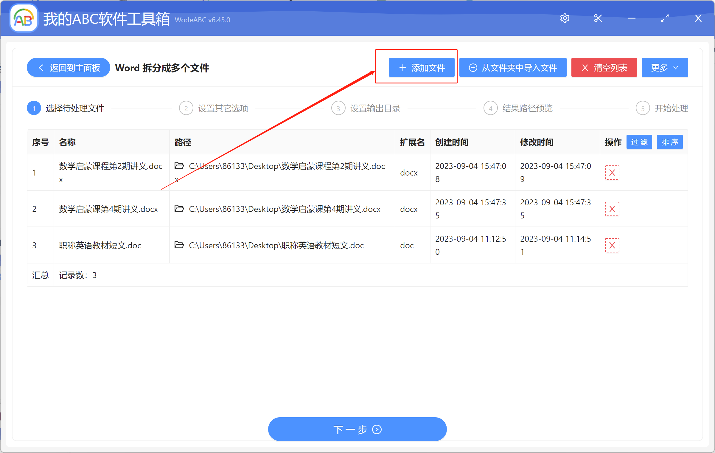Screen dimensions: 715x453
Task: Open the folder icon for 职称英语教材短文.doc
Action: point(179,245)
